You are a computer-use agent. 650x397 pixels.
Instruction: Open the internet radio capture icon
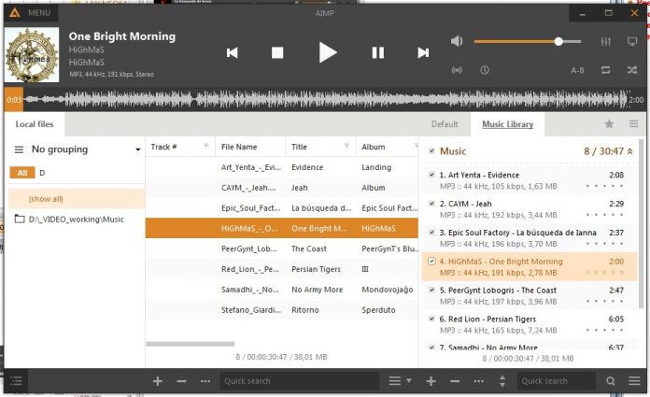(x=458, y=70)
